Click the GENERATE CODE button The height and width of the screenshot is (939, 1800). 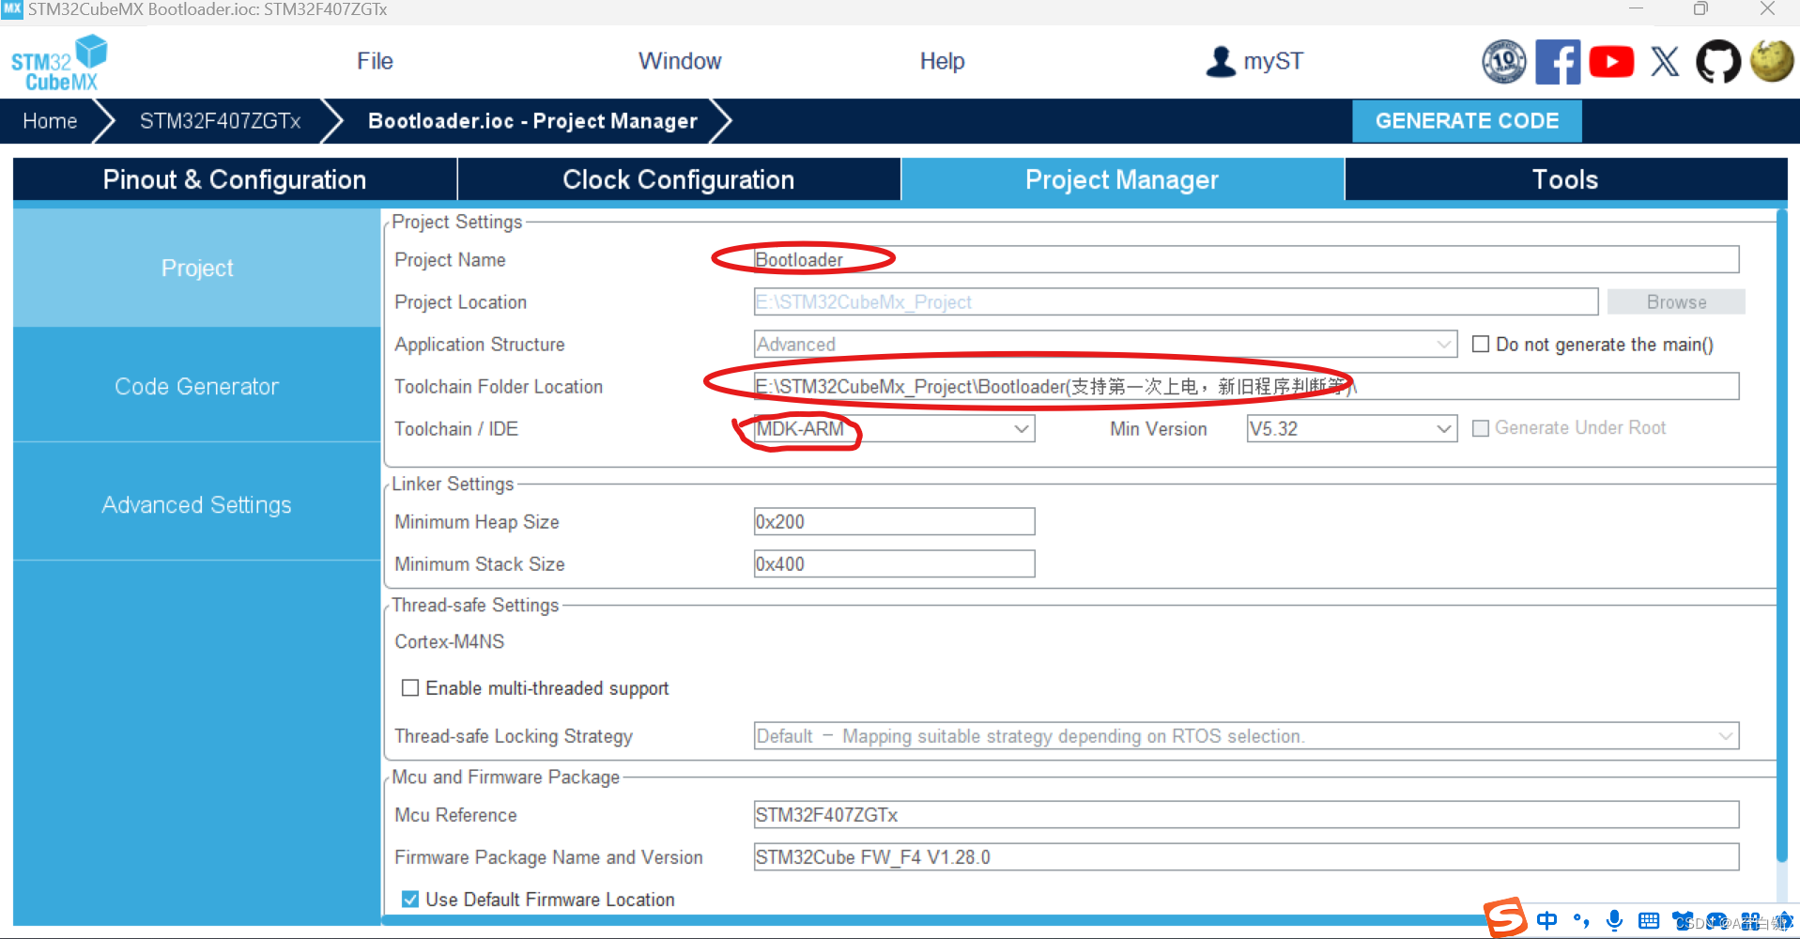(1467, 120)
